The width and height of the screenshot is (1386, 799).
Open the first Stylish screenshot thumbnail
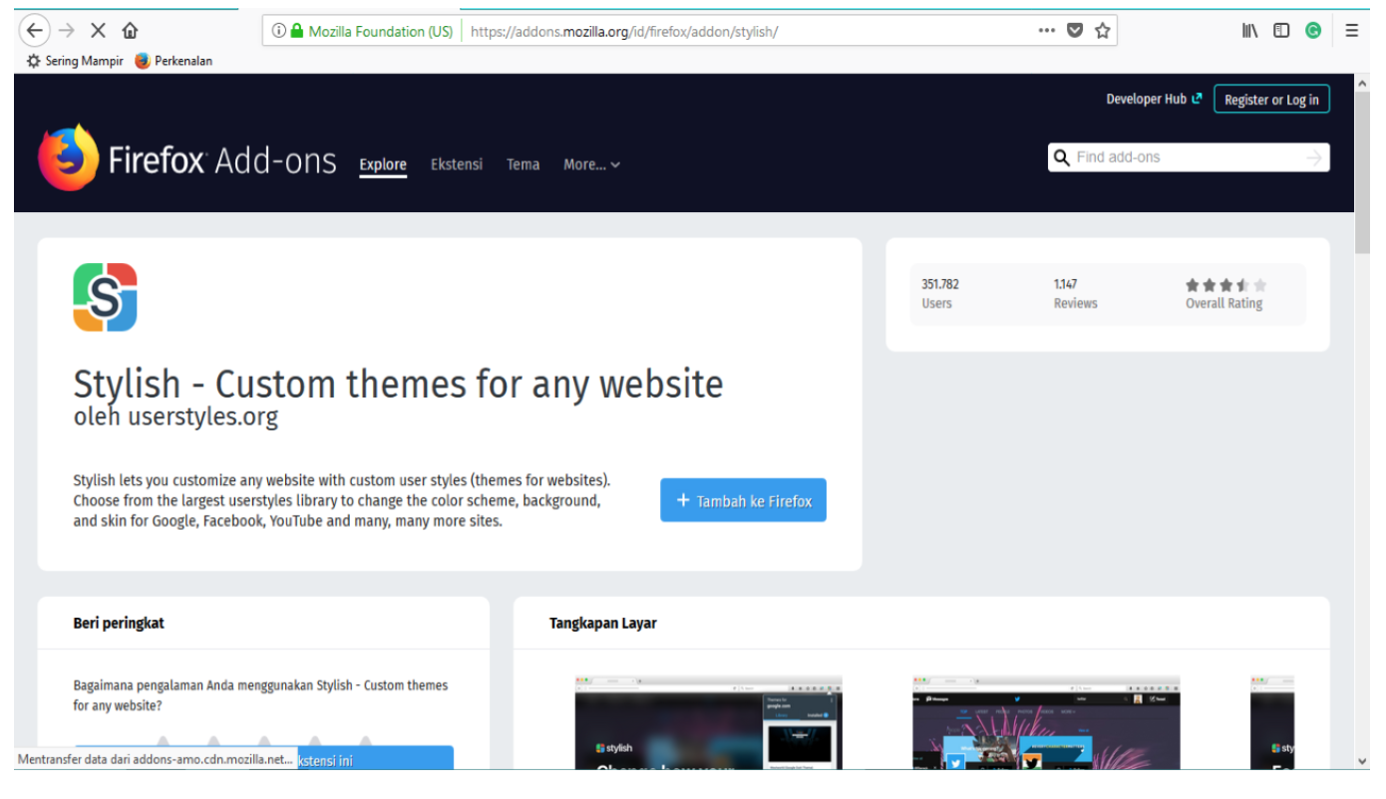[708, 722]
